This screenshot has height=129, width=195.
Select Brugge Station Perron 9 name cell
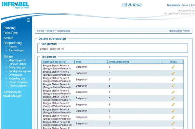pyautogui.click(x=57, y=117)
